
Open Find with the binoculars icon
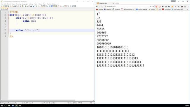click(x=31, y=6)
